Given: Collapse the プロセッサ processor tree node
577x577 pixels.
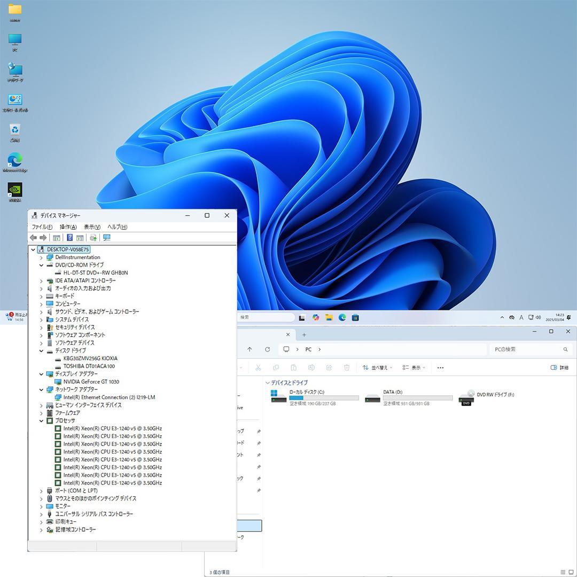Looking at the screenshot, I should (x=41, y=421).
